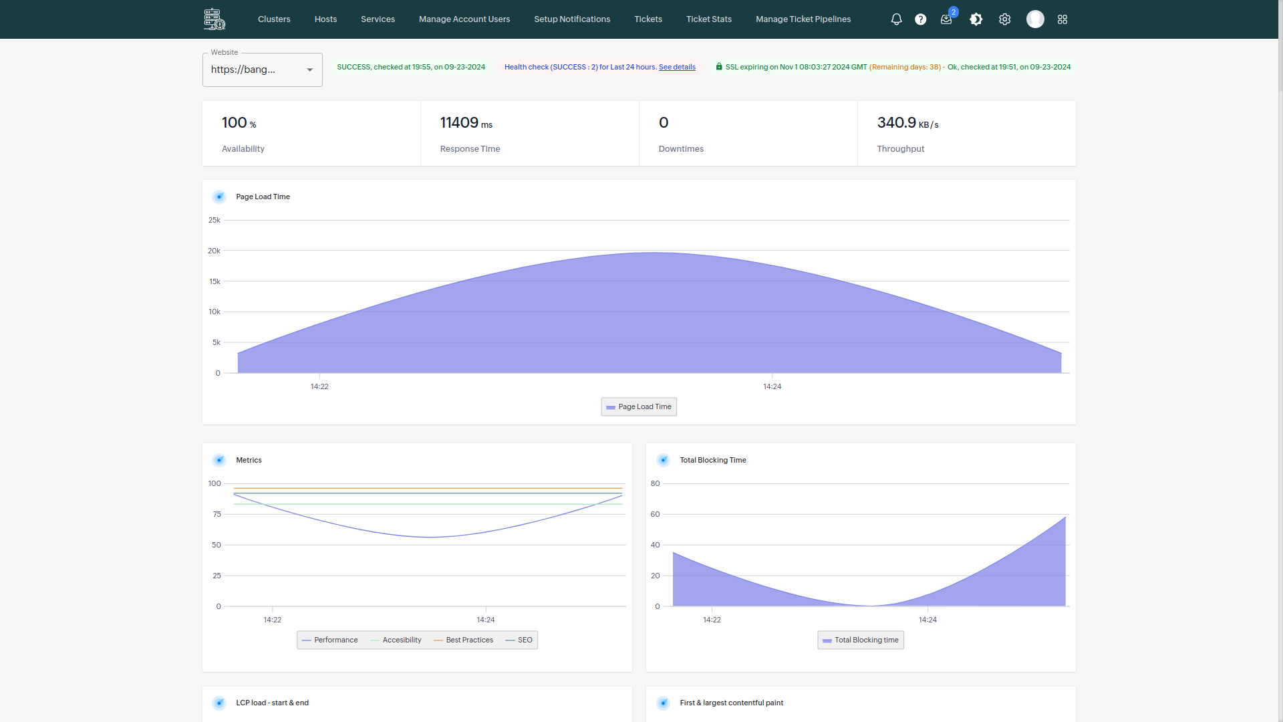Open the Ticket Stats page
The height and width of the screenshot is (722, 1283).
coord(709,19)
